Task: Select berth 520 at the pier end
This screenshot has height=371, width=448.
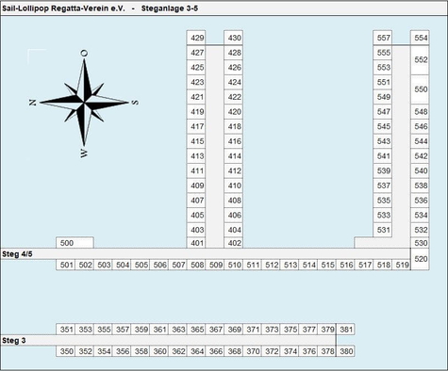Action: [420, 259]
